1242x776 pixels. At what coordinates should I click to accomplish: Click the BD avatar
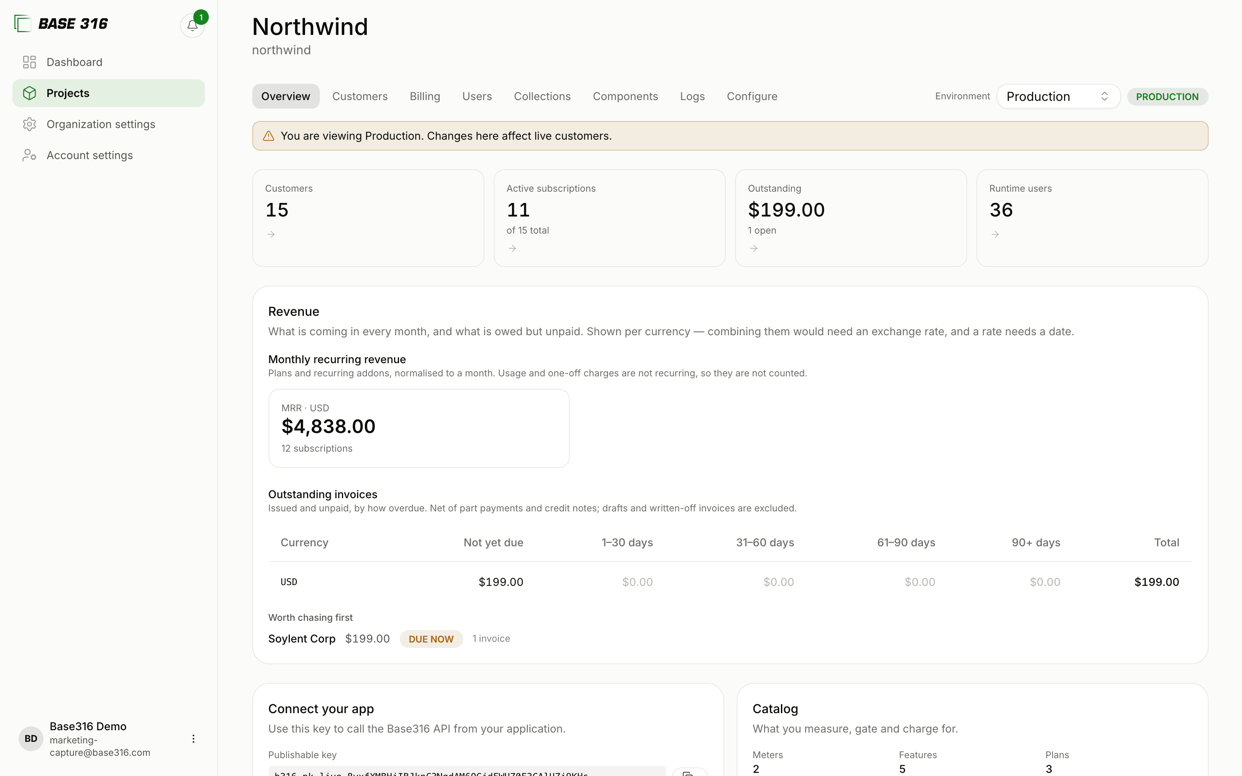(x=31, y=738)
